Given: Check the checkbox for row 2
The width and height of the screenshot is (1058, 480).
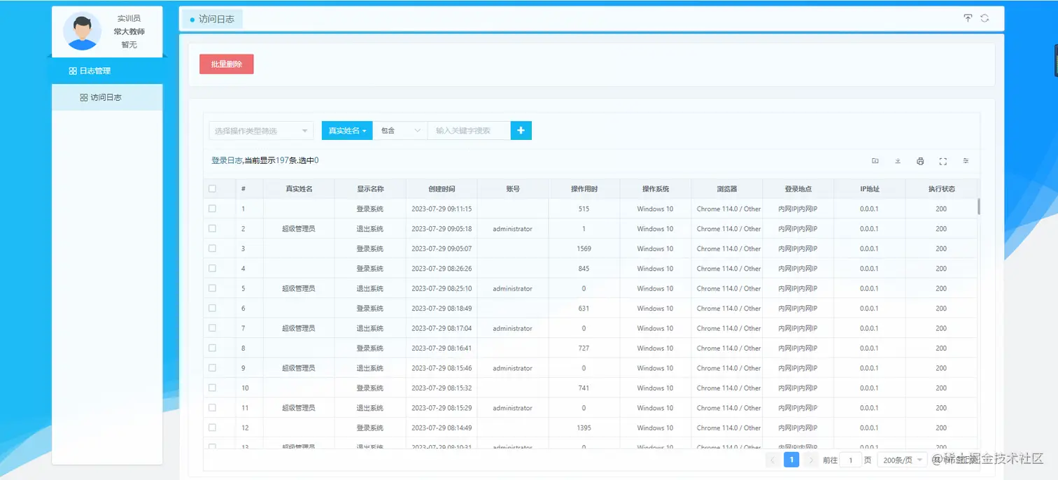Looking at the screenshot, I should pyautogui.click(x=212, y=229).
